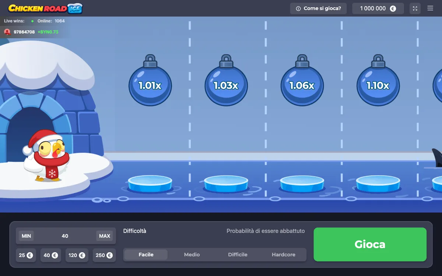Set bet to minimum with MIN
This screenshot has height=276, width=442.
point(26,236)
